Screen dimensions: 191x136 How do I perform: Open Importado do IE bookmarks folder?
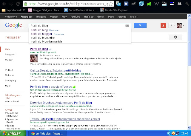point(13,10)
